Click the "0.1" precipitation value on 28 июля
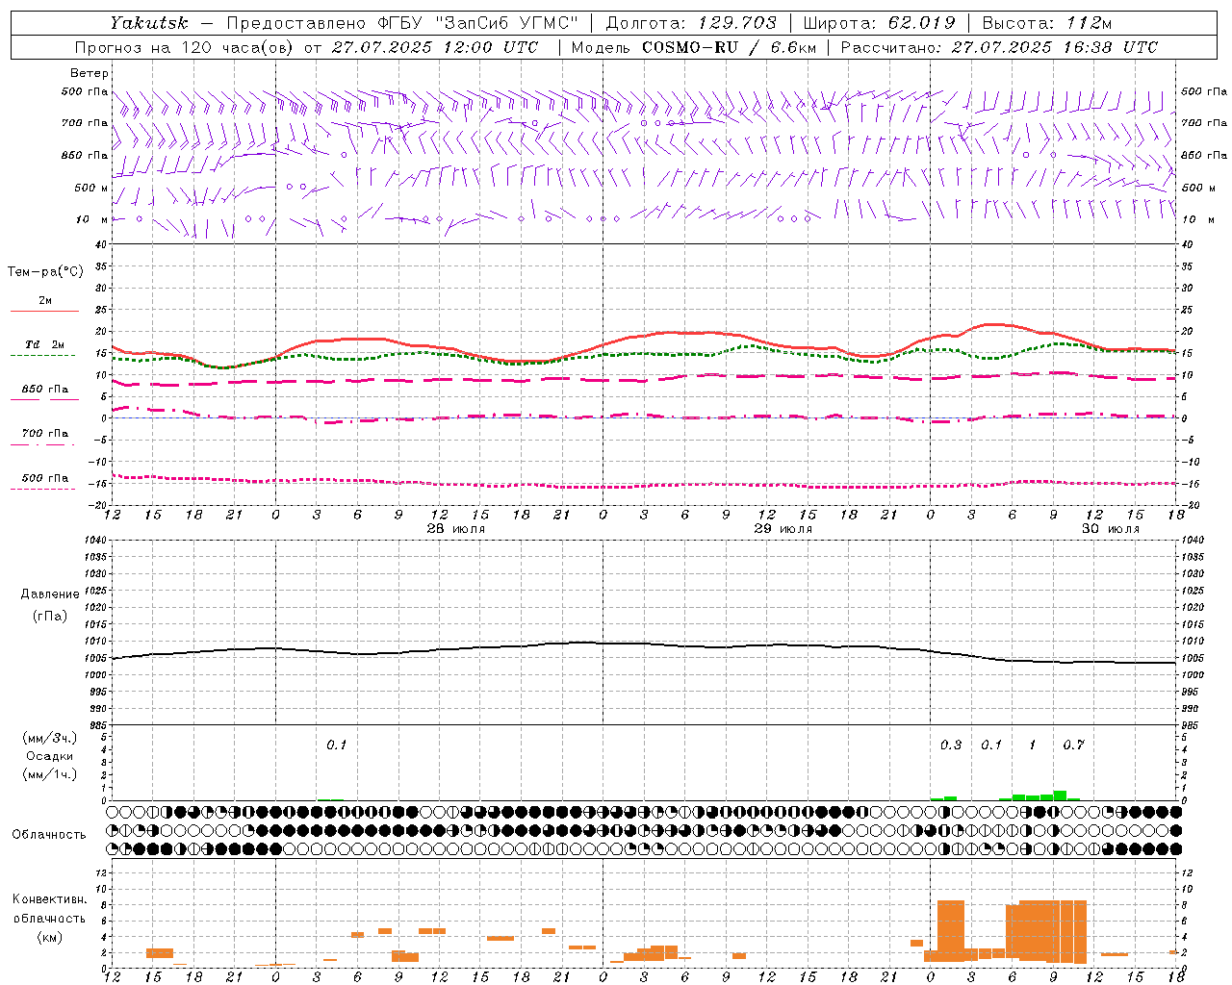The height and width of the screenshot is (985, 1232). [336, 745]
